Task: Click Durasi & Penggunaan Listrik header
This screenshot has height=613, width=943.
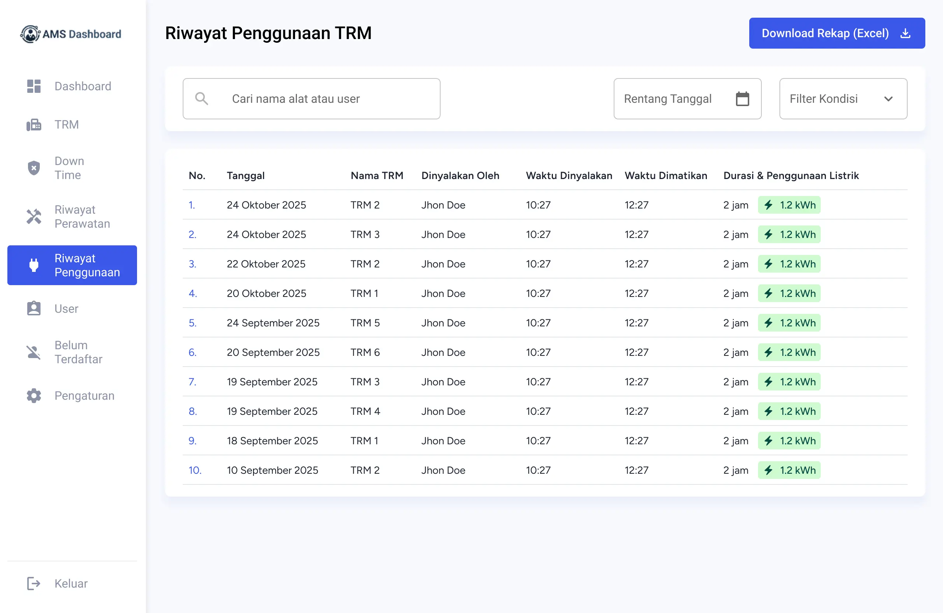Action: click(791, 176)
